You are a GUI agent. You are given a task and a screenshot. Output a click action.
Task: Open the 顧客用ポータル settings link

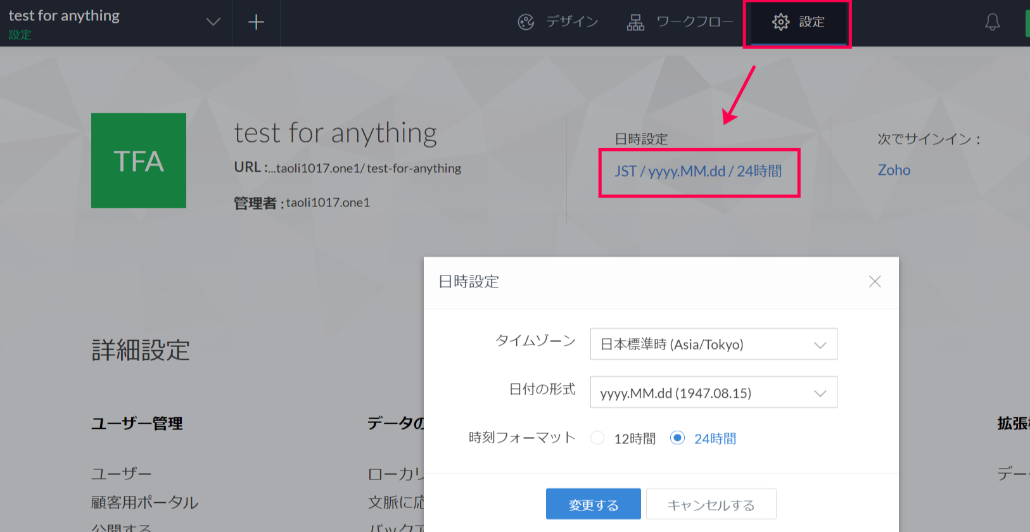coord(144,502)
